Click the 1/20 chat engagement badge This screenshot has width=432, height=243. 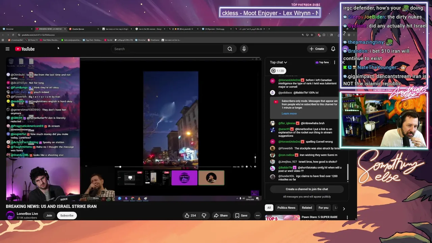278,71
